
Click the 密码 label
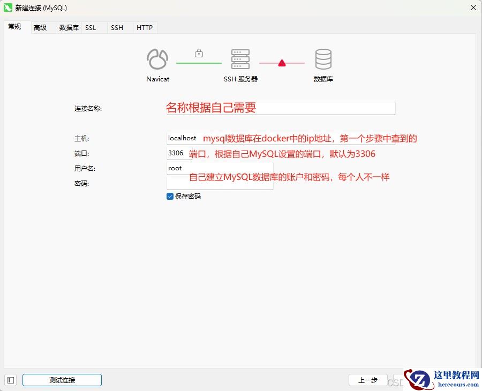81,184
